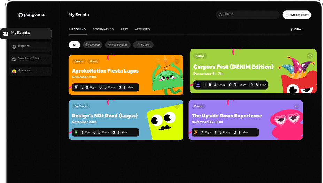Click the November 28 – 29th date text
Image resolution: width=323 pixels, height=183 pixels.
[207, 122]
